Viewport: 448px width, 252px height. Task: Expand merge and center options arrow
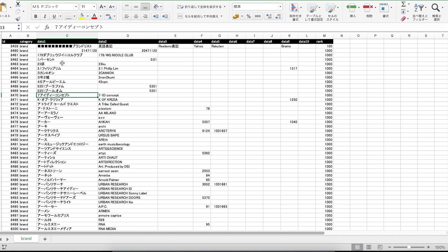(x=222, y=16)
